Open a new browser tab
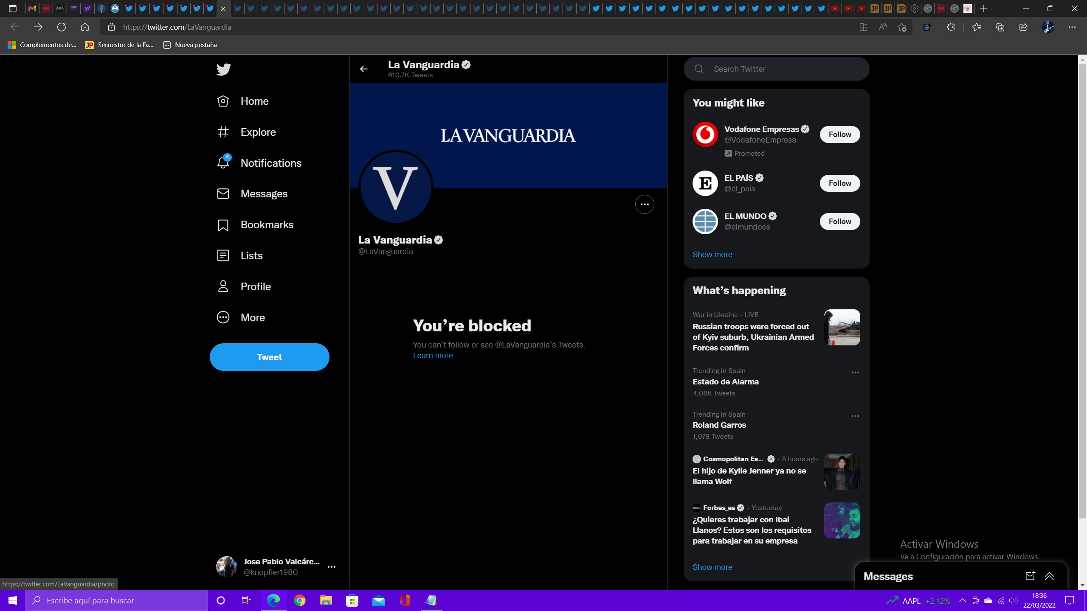Viewport: 1087px width, 611px height. [x=984, y=8]
